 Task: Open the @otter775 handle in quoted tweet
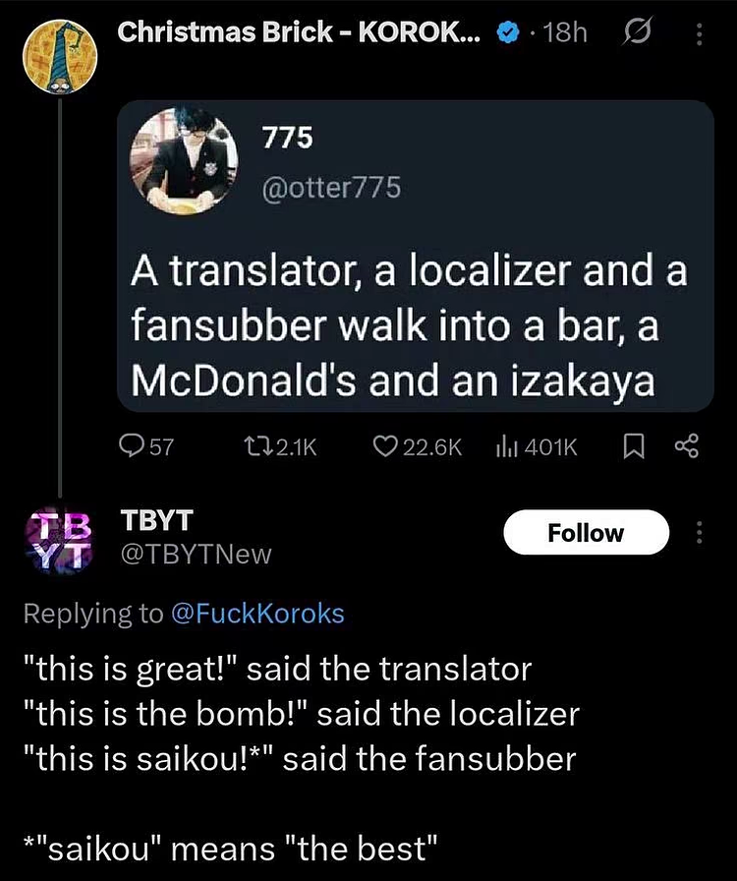(331, 186)
